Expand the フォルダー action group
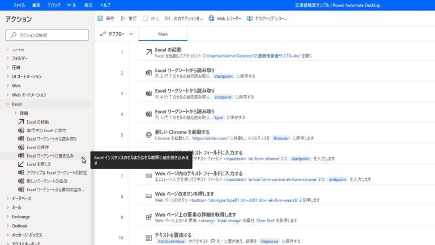The height and width of the screenshot is (245, 435). (8, 58)
